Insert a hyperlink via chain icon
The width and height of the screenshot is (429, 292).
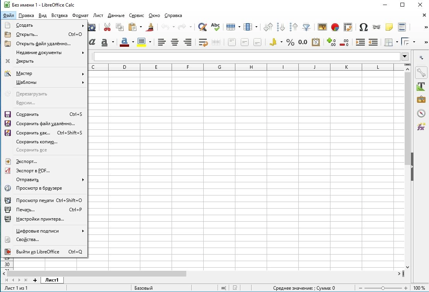376,27
